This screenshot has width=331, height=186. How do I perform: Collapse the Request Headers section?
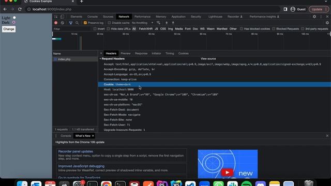[100, 58]
